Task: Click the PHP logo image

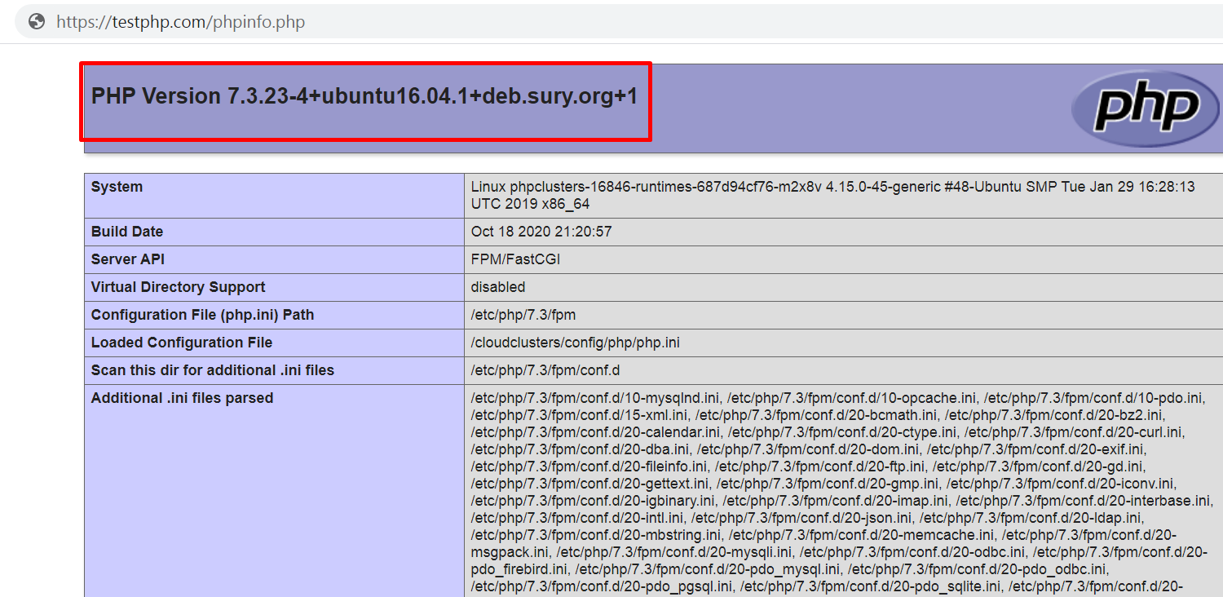Action: point(1145,108)
